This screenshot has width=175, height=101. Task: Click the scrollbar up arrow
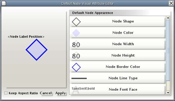click(x=168, y=18)
